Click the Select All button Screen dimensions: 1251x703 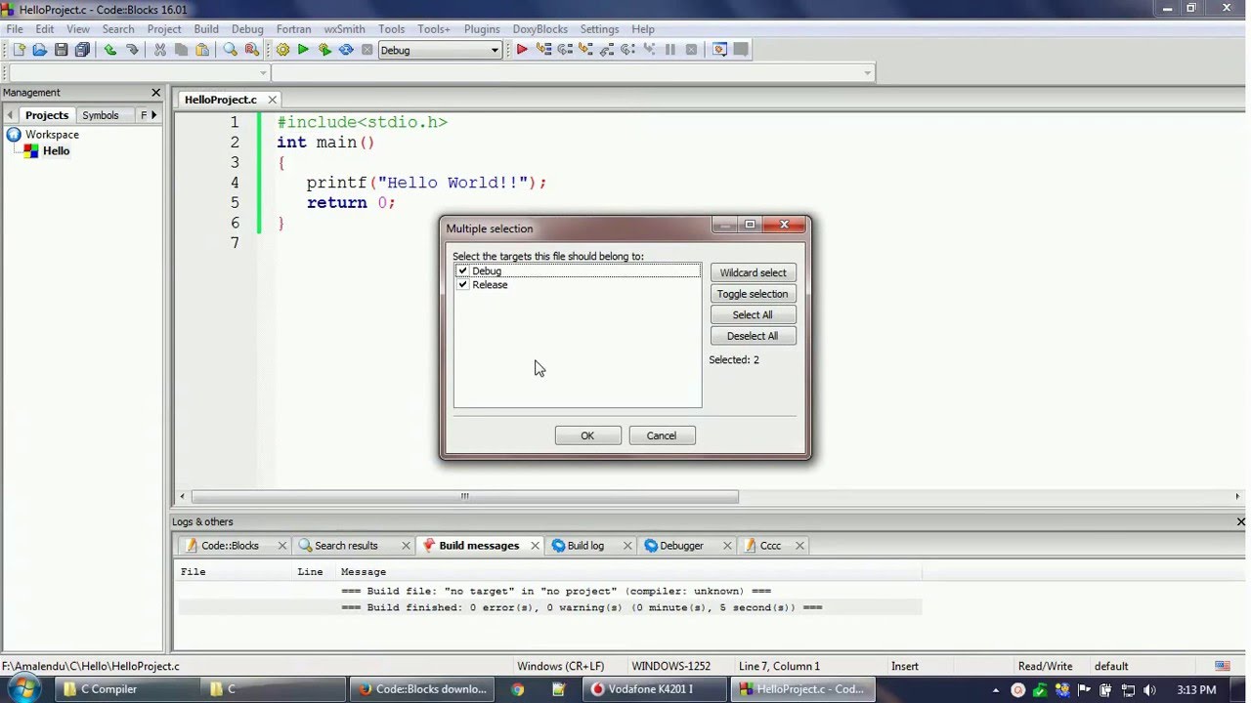pos(753,315)
